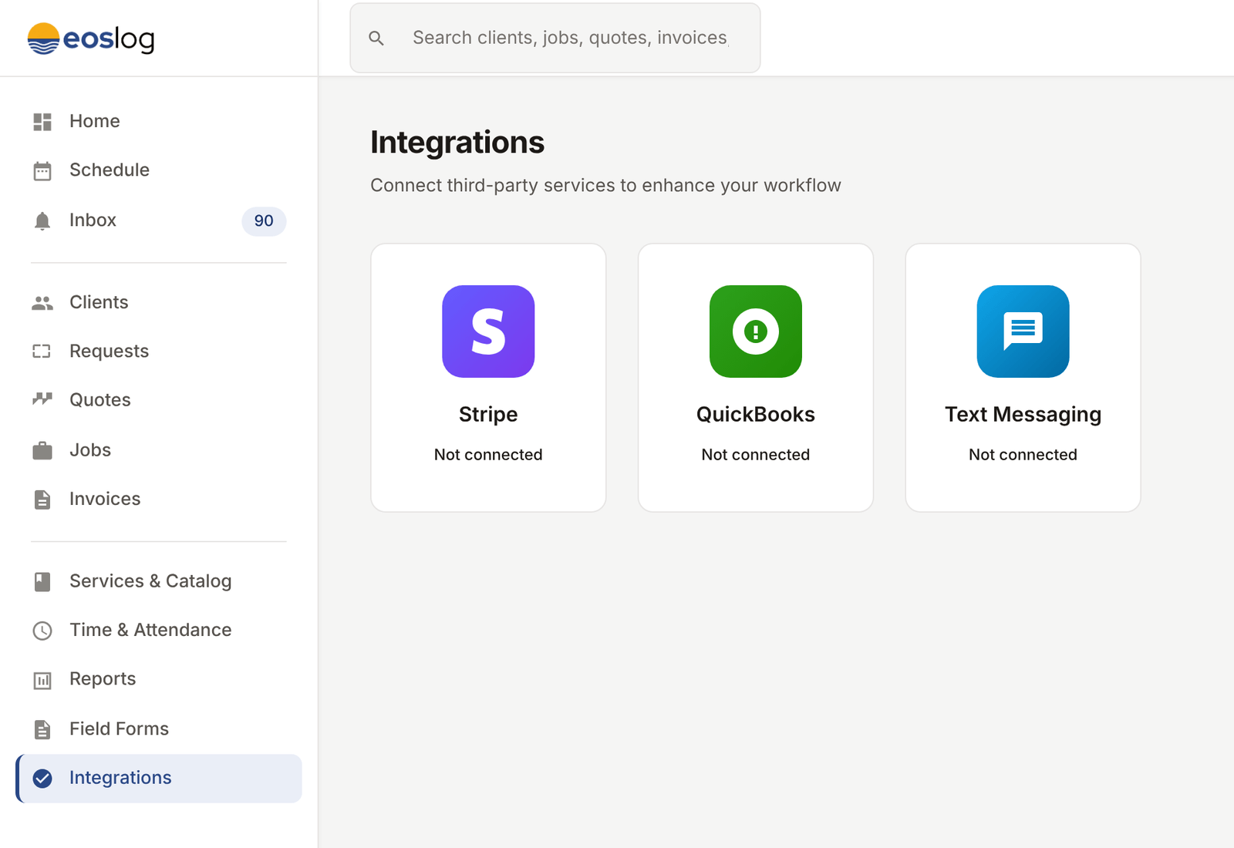Image resolution: width=1234 pixels, height=848 pixels.
Task: Click the Time & Attendance clock icon
Action: 42,631
